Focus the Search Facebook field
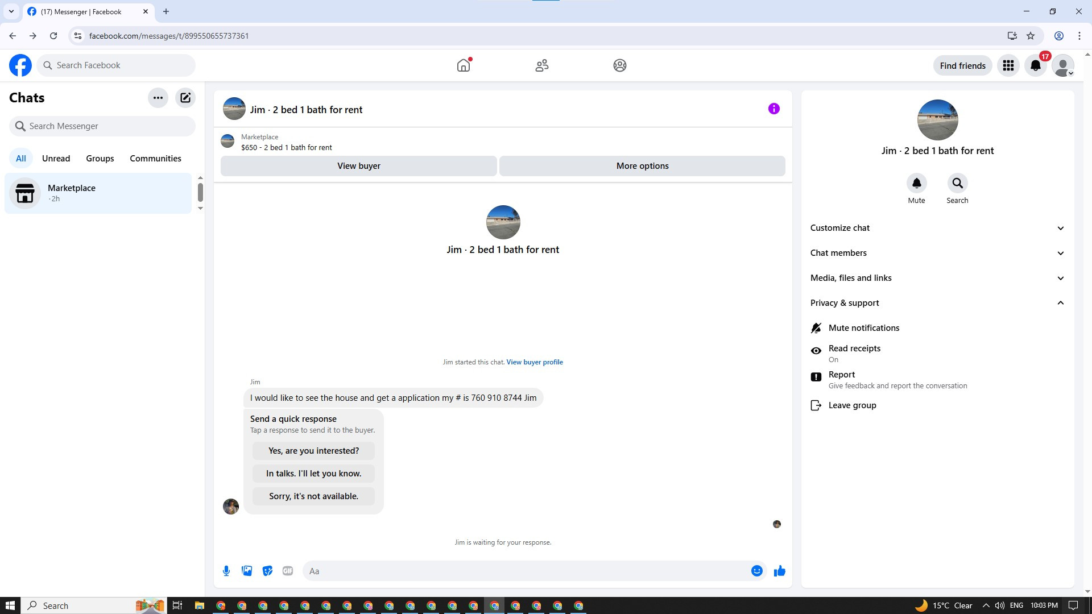The image size is (1092, 614). [116, 65]
